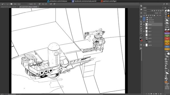Open brush Opacity dropdown in options bar

[37, 4]
